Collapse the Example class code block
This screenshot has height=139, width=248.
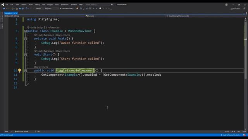(x=26, y=31)
